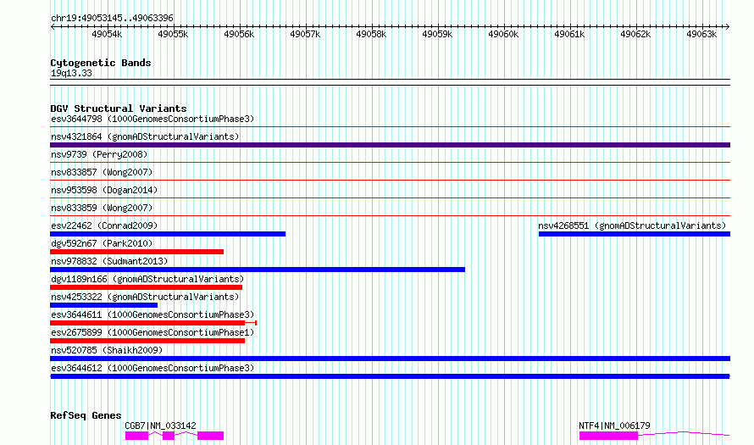Select the esv2675899 red variant bar
Viewport: 754px width, 445px height.
coord(147,341)
